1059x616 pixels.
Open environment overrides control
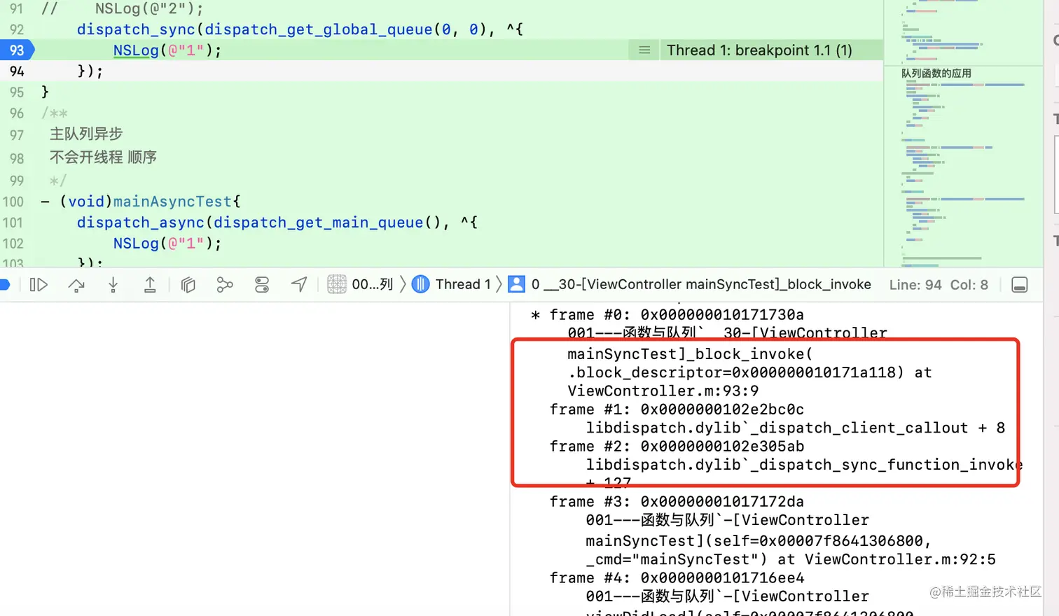pyautogui.click(x=262, y=285)
